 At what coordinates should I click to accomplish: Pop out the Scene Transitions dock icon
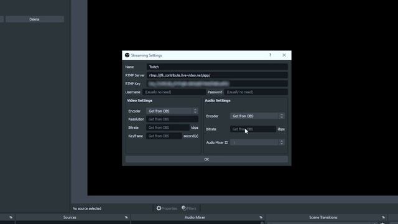(x=383, y=217)
